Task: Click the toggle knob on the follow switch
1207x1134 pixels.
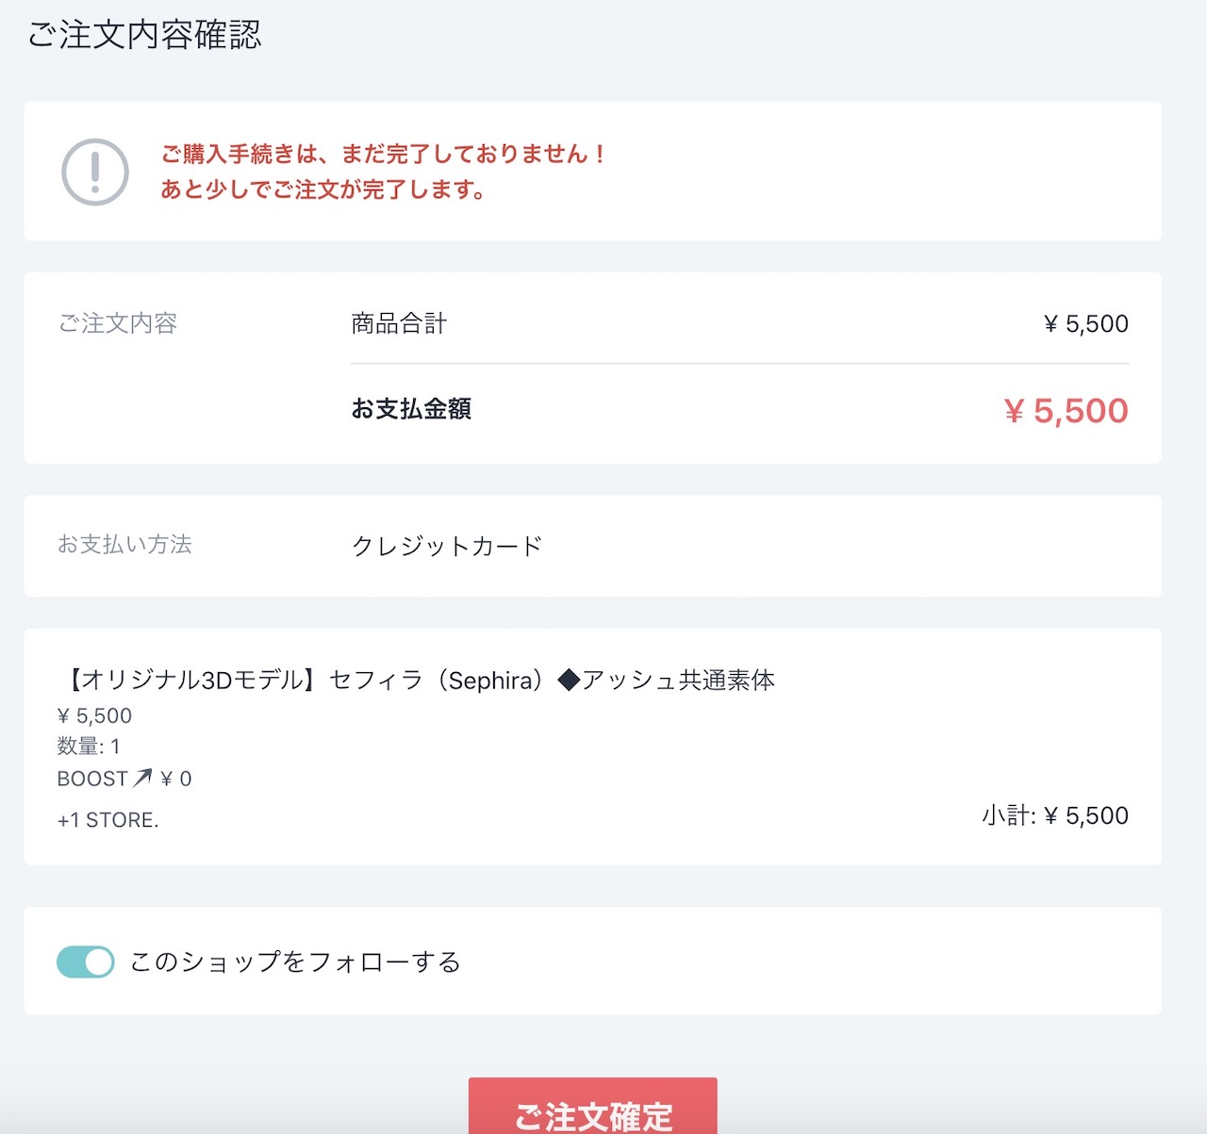Action: pos(97,961)
